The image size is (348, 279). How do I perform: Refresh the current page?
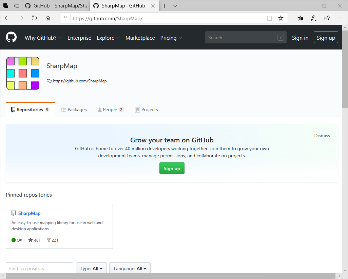(34, 18)
